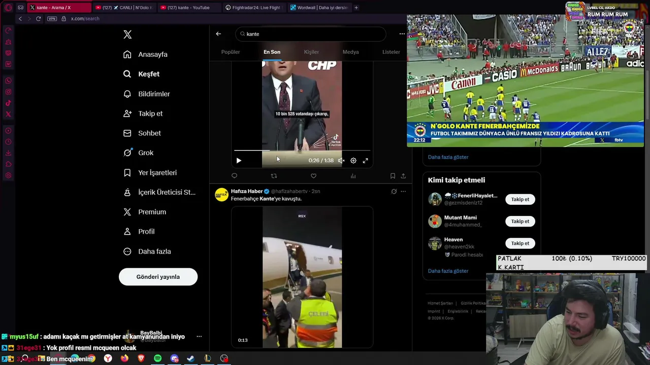Open the Takip et menu item
Screen dimensions: 650x365
[x=143, y=114]
